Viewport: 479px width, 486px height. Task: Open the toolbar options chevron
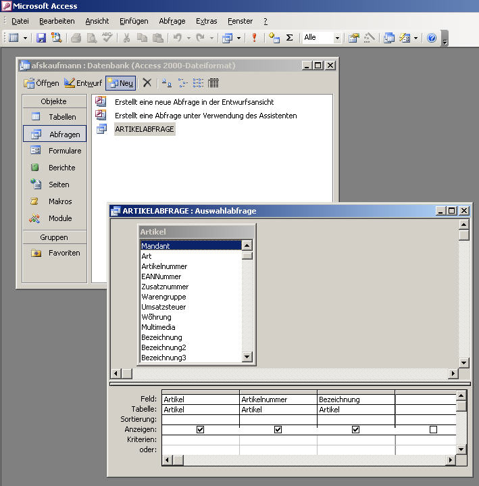[x=445, y=39]
